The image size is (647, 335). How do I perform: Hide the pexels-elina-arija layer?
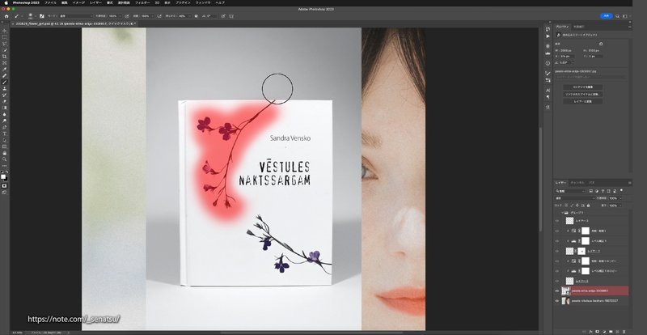[x=557, y=290]
